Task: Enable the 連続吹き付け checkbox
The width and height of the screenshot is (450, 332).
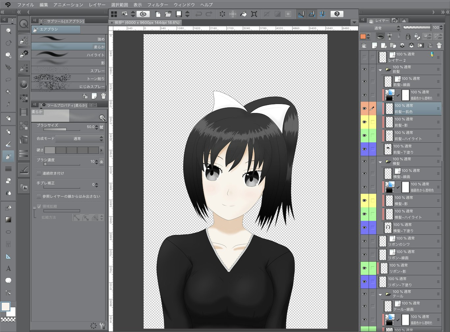Action: point(39,173)
